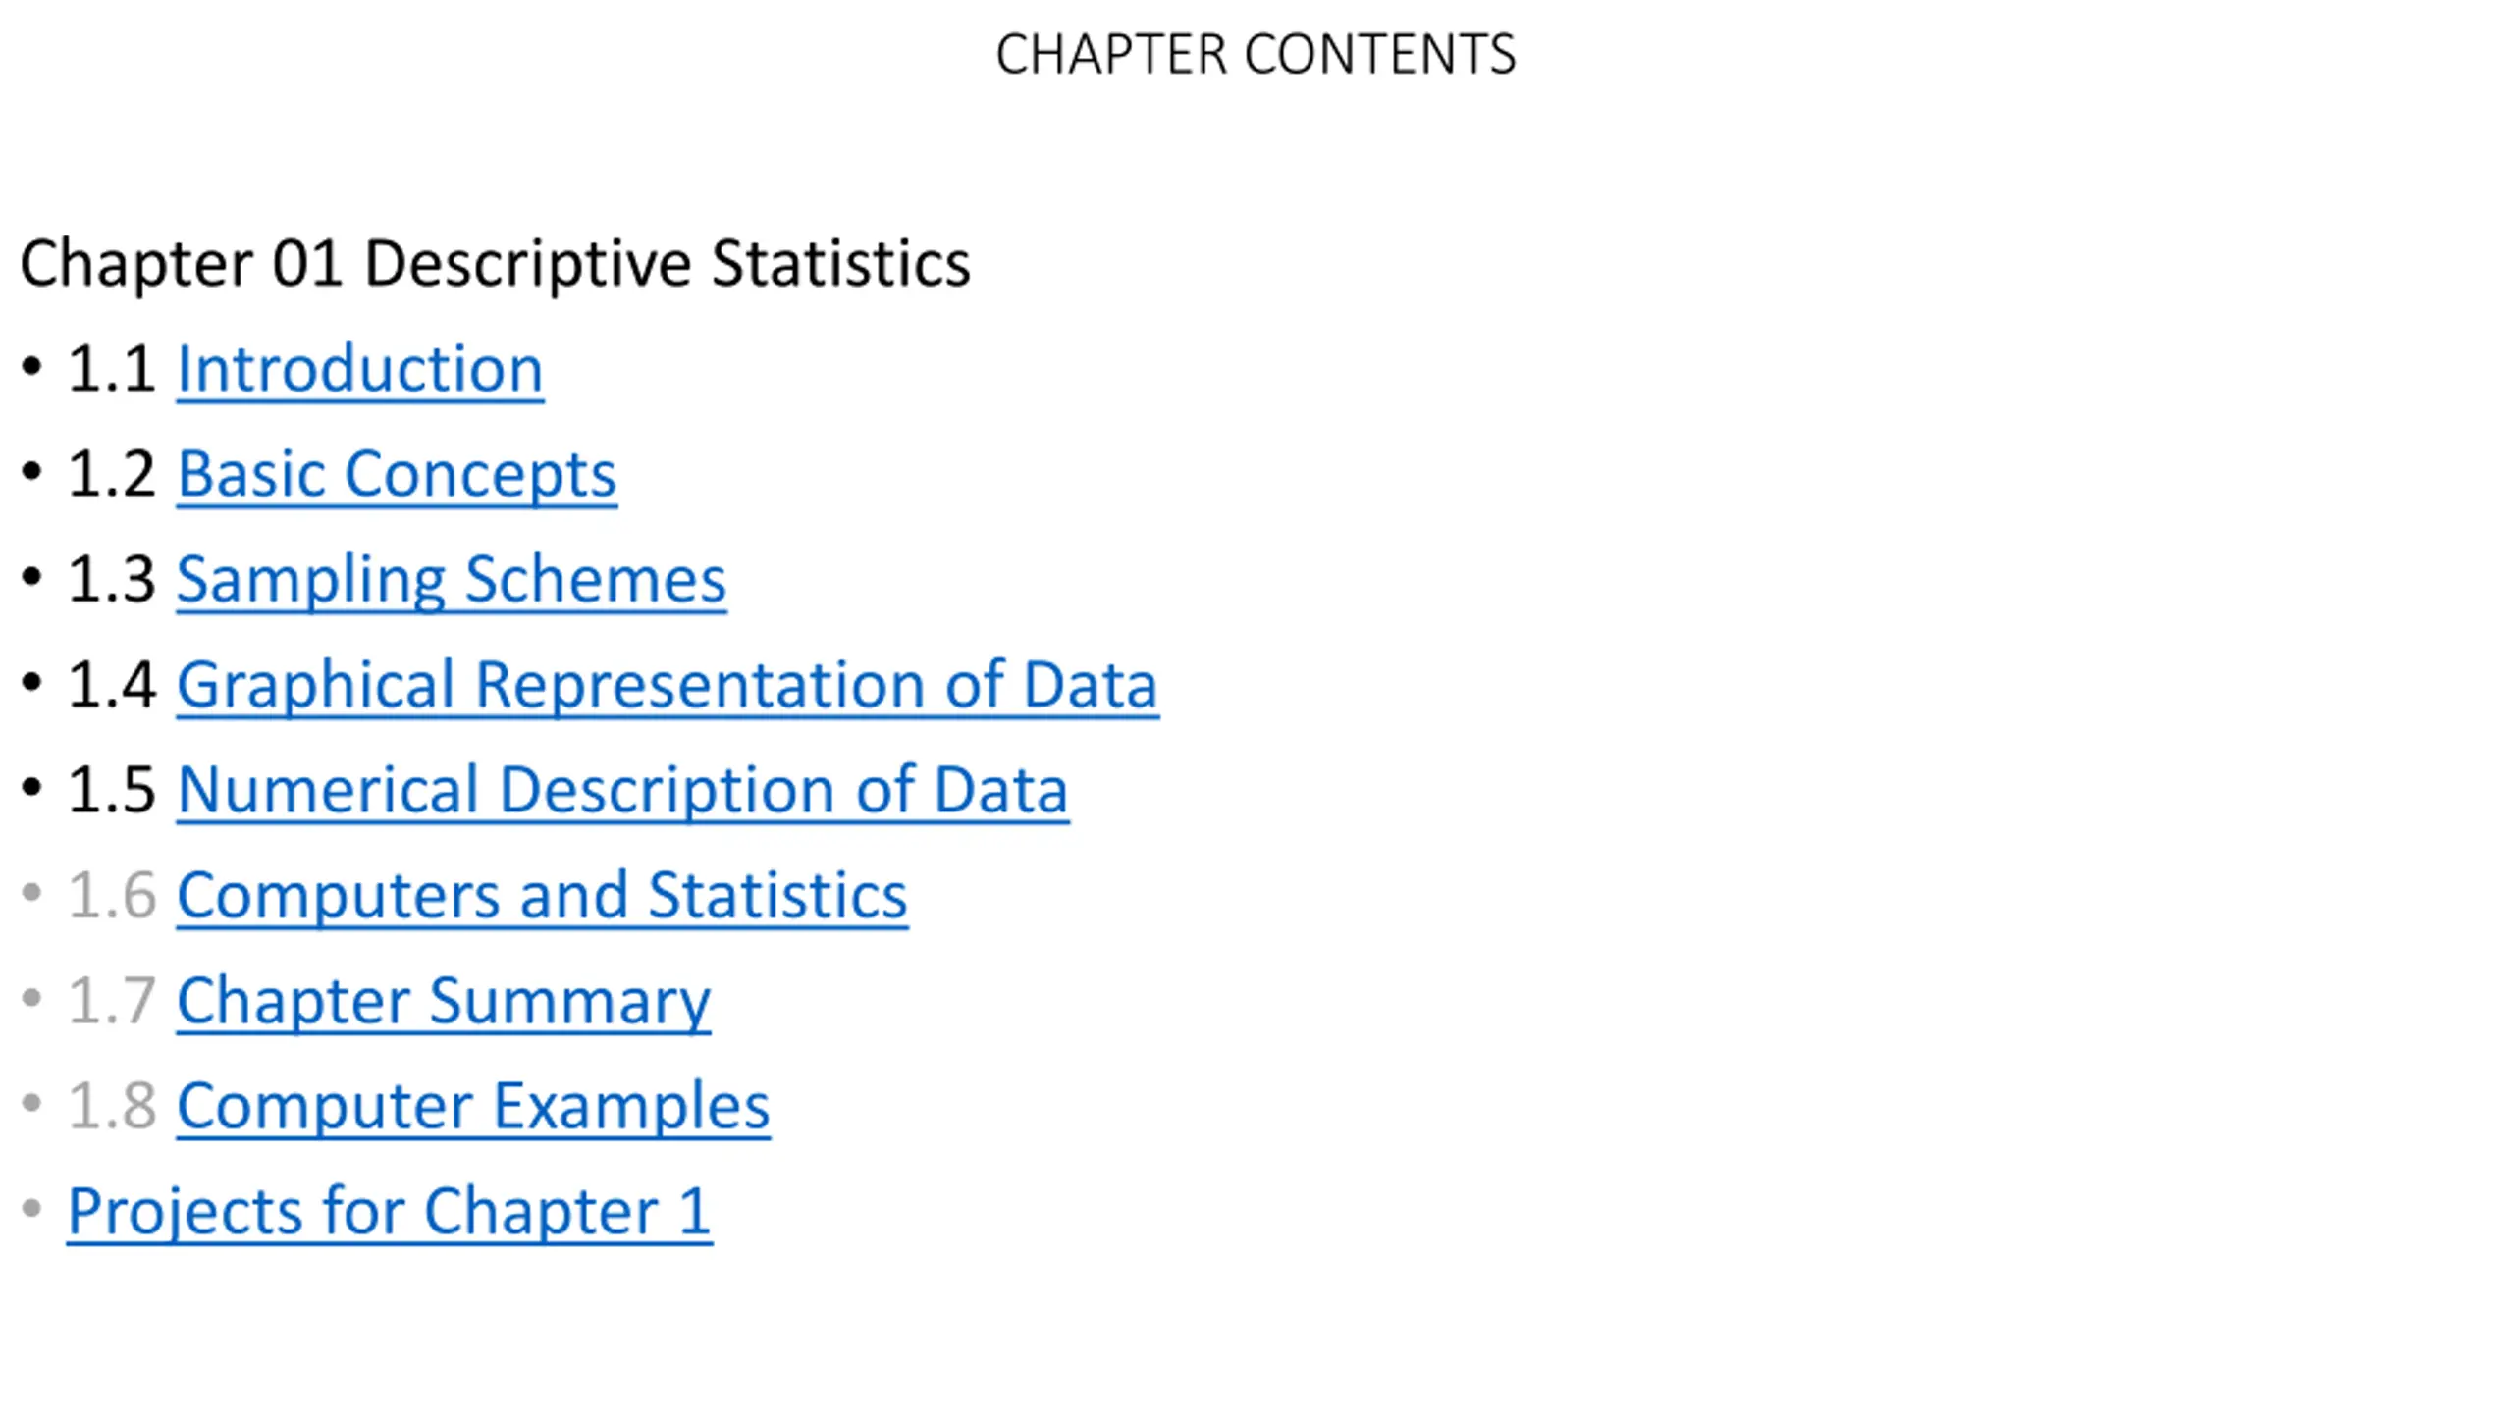The width and height of the screenshot is (2513, 1413).
Task: Click the 1.4 section number
Action: click(x=111, y=685)
